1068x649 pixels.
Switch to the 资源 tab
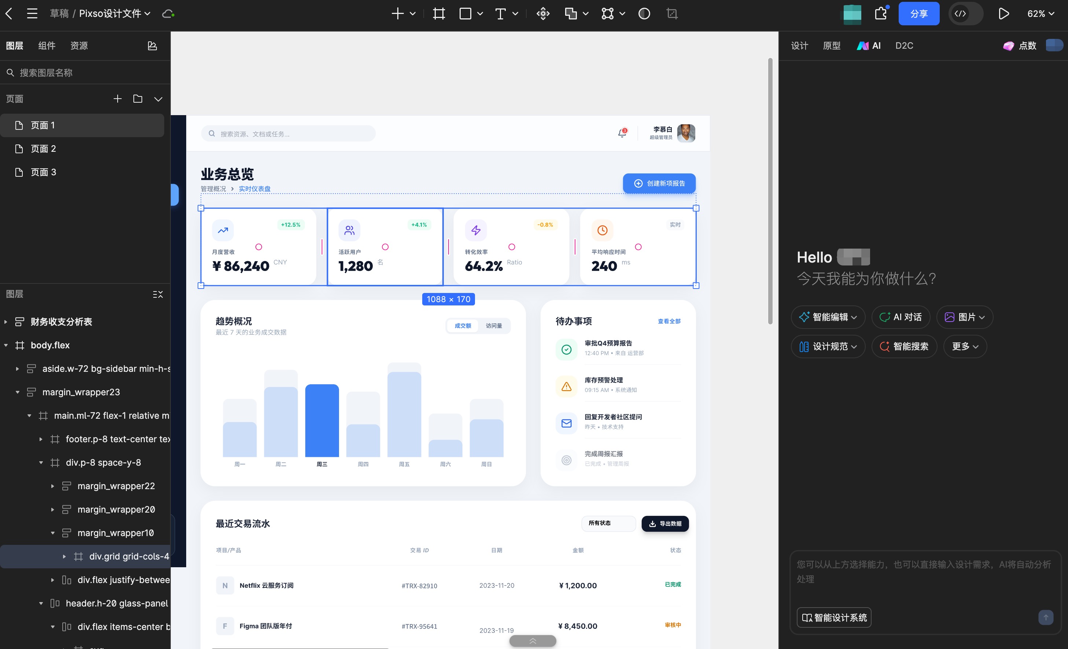click(x=79, y=45)
